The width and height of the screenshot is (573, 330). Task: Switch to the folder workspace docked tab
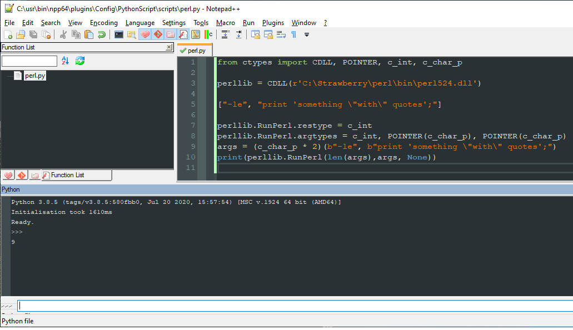(34, 176)
